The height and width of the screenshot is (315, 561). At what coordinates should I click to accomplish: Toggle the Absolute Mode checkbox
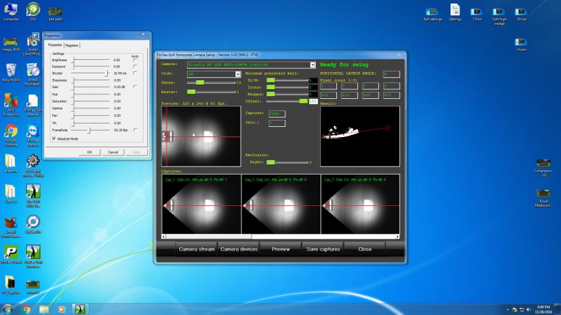pos(54,138)
